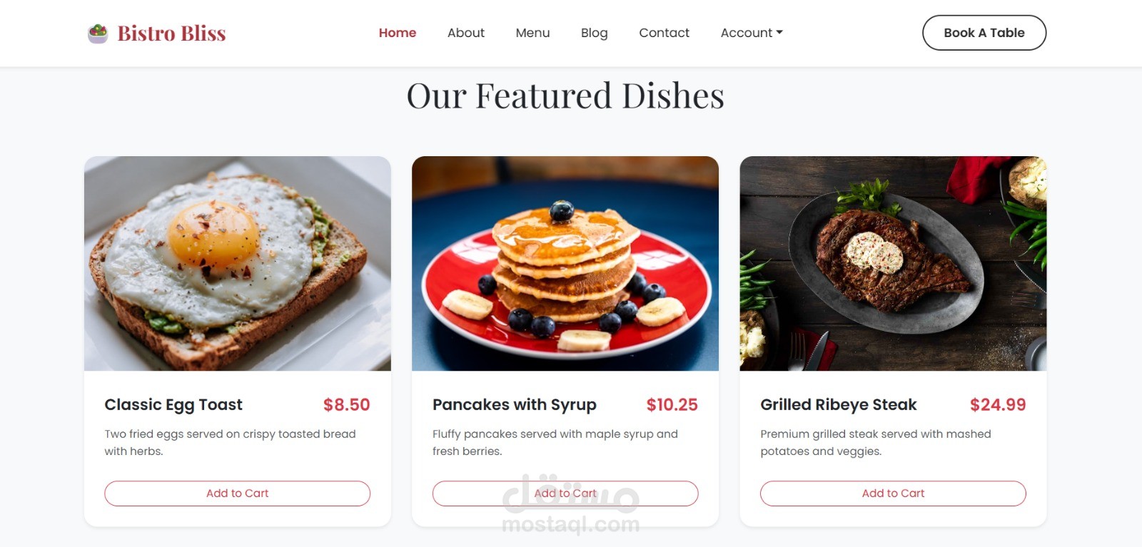
Task: Expand the Account dropdown
Action: [752, 33]
